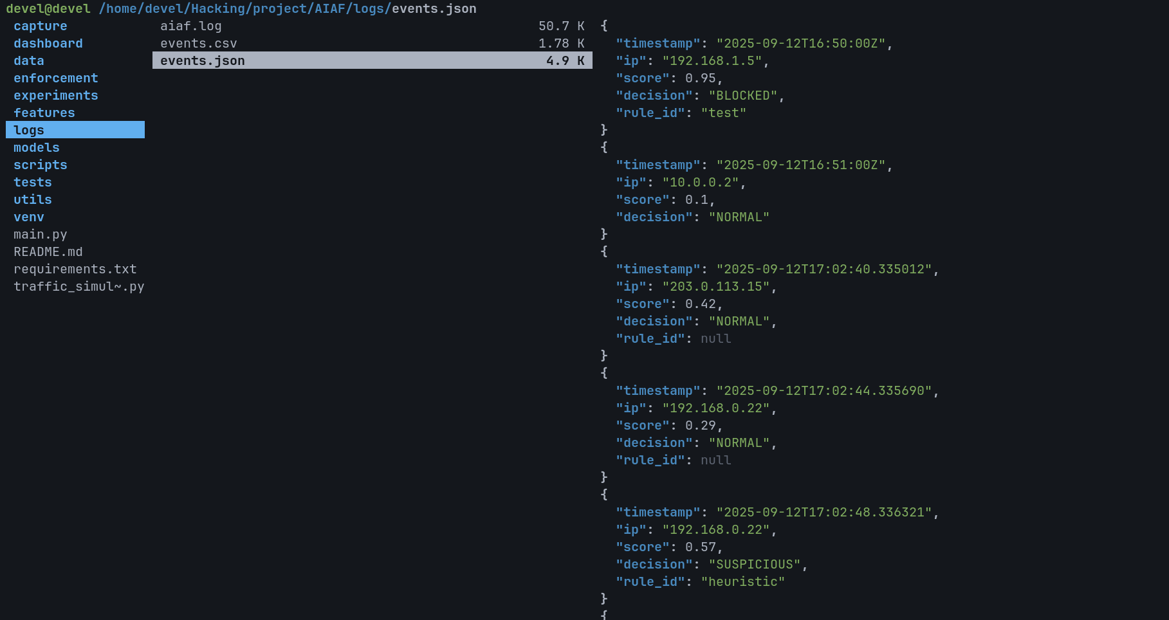This screenshot has width=1169, height=620.
Task: Select events.csv in the file list
Action: click(x=199, y=44)
